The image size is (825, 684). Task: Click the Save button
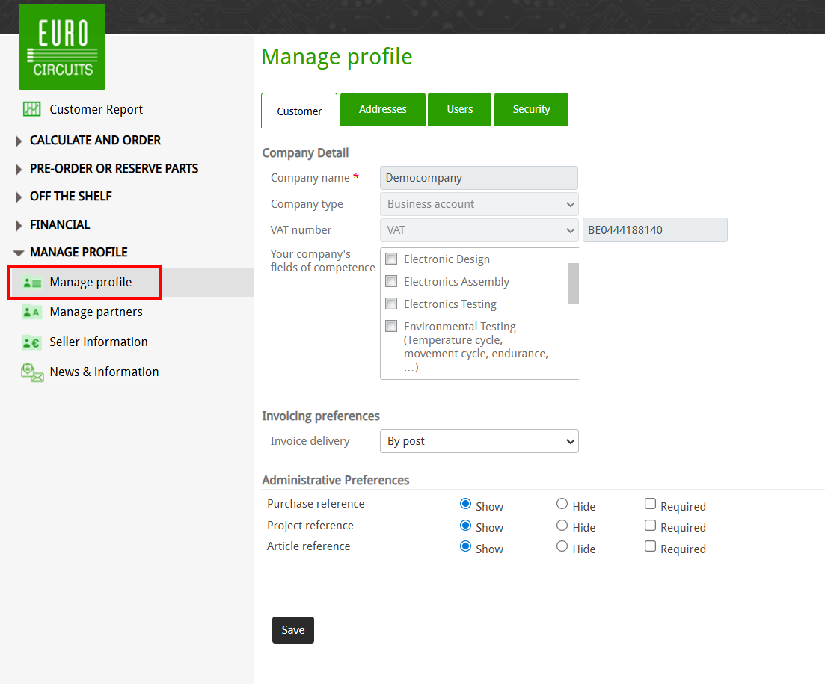292,630
